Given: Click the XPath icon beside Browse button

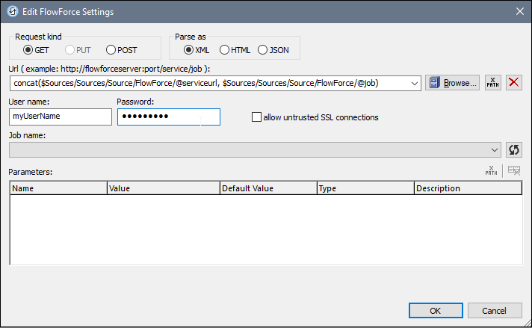Looking at the screenshot, I should click(492, 83).
